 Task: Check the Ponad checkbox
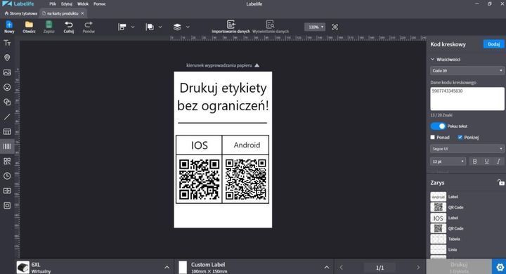433,137
